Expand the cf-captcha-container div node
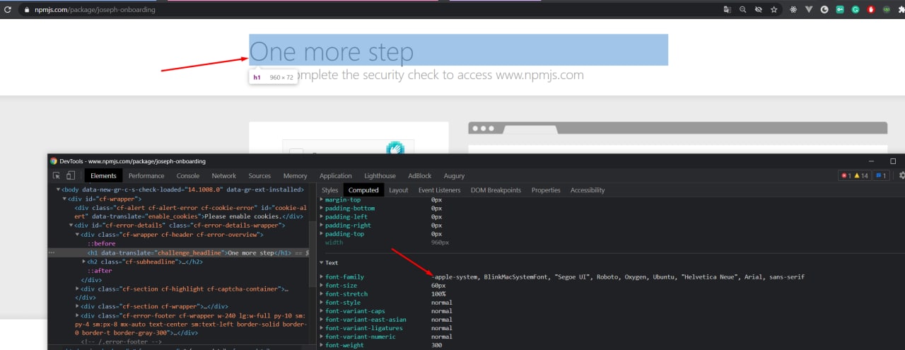This screenshot has height=350, width=905. click(x=78, y=289)
